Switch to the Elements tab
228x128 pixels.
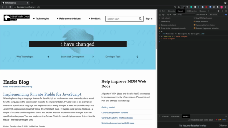click(171, 11)
